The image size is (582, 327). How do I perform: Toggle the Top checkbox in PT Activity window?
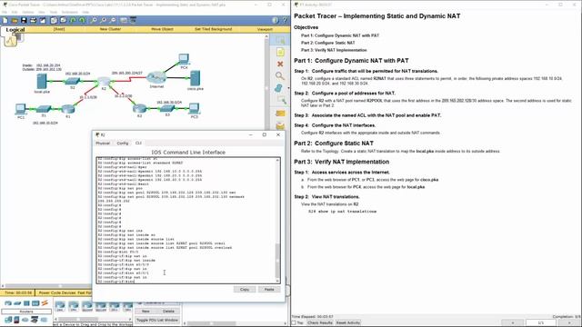pos(294,323)
